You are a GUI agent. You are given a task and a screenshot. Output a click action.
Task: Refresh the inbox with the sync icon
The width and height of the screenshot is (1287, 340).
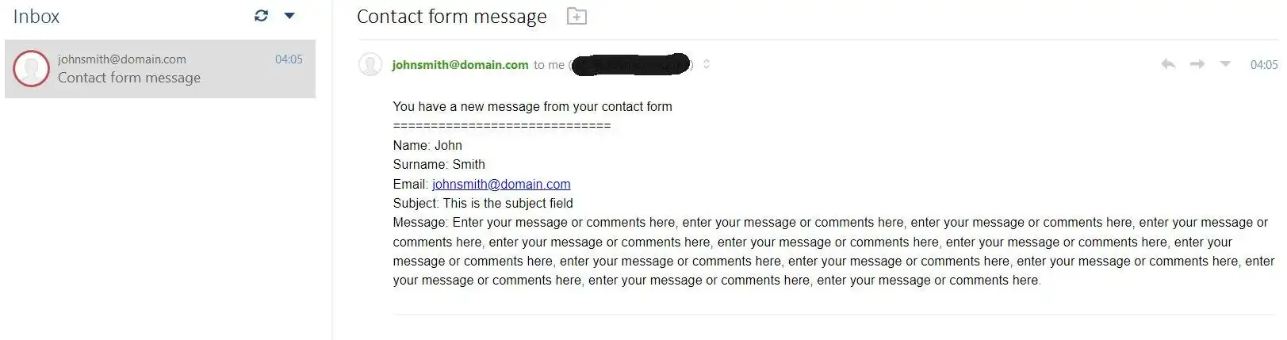tap(261, 15)
